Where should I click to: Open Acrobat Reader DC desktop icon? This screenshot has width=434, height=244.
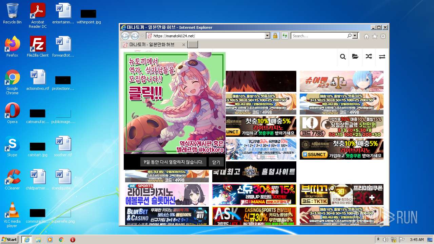tap(38, 16)
